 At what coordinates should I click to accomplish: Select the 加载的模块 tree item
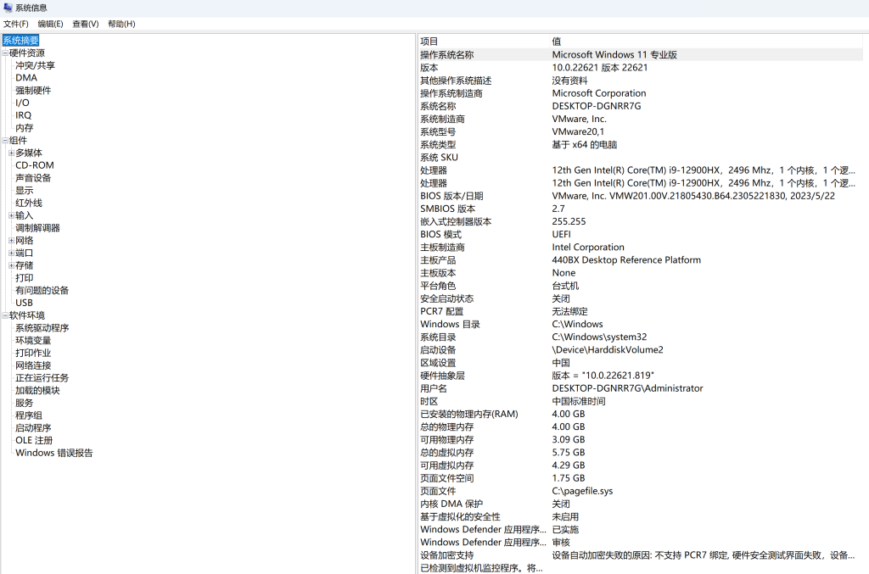(37, 390)
